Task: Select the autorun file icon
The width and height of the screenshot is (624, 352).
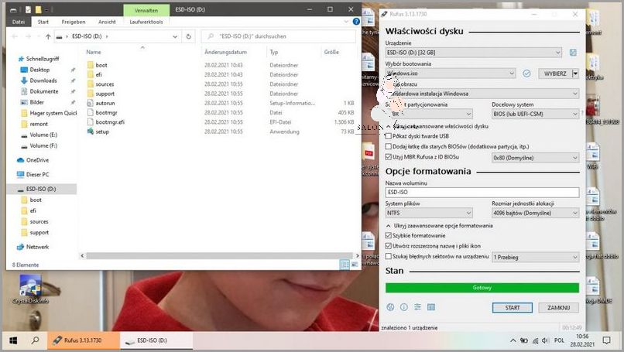Action: [91, 103]
